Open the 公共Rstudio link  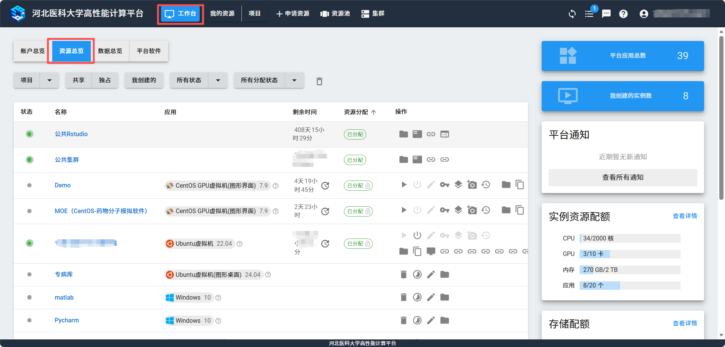click(x=71, y=134)
